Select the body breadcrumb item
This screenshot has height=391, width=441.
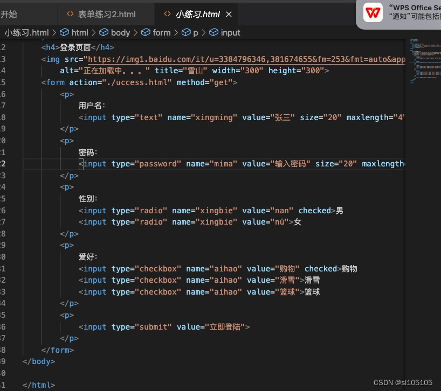pyautogui.click(x=120, y=32)
